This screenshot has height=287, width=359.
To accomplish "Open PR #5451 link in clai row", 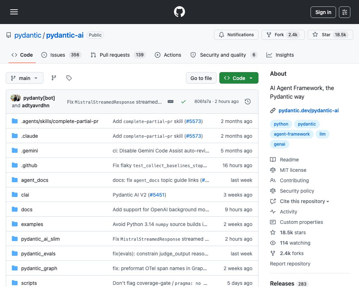I will click(157, 195).
